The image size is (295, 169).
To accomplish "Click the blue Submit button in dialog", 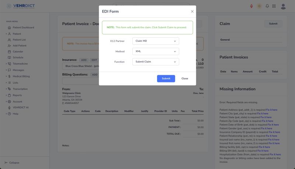I will pyautogui.click(x=166, y=78).
